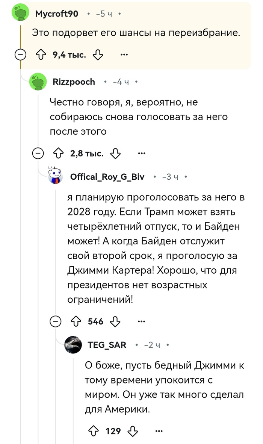Collapse Mycroft90's comment thread

tap(20, 56)
